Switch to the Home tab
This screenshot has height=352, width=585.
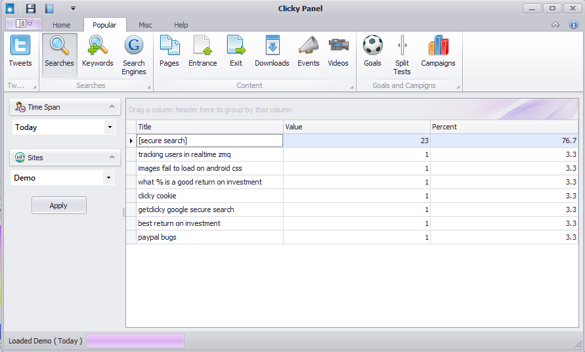[x=61, y=25]
